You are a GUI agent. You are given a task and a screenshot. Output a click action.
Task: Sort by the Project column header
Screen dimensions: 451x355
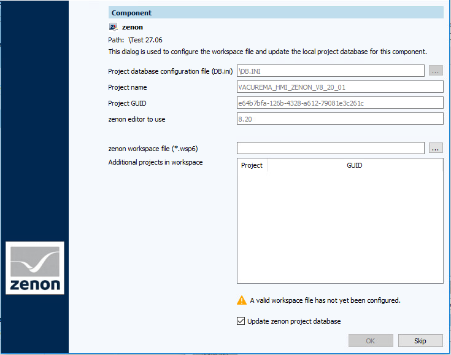point(252,165)
